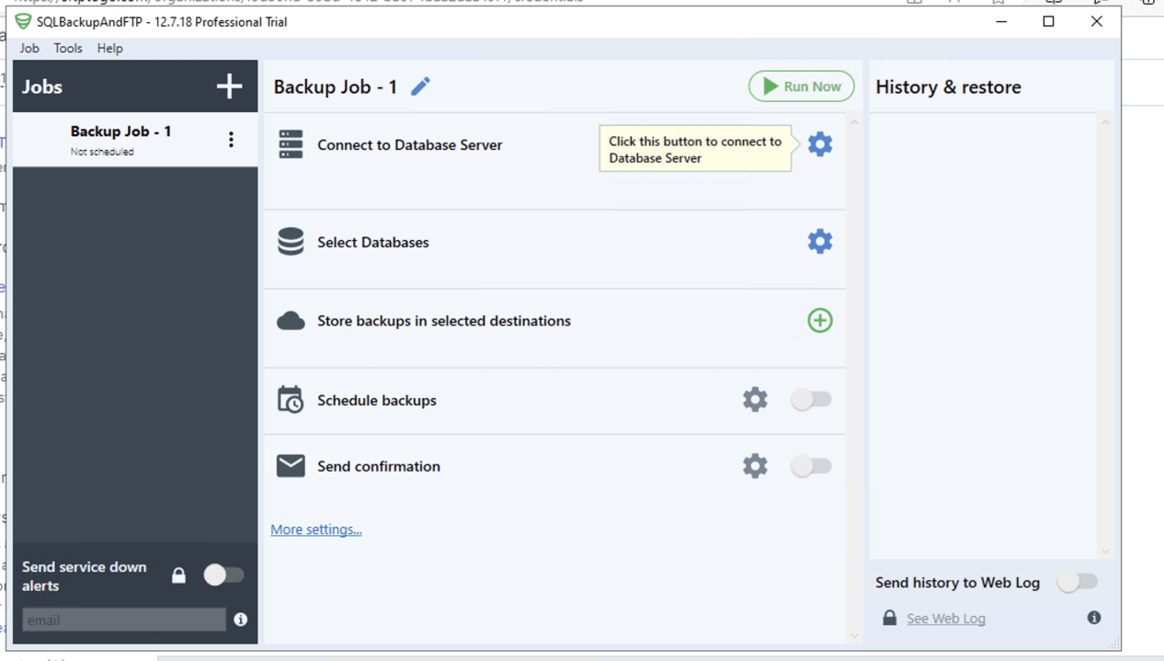The width and height of the screenshot is (1164, 661).
Task: Expand the Select Databases section
Action: (372, 242)
